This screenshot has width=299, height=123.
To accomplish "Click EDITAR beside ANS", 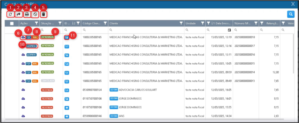I will pyautogui.click(x=114, y=116).
